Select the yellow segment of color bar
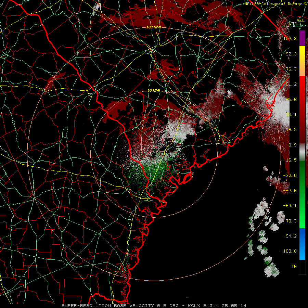308x308 pixels. 302,53
